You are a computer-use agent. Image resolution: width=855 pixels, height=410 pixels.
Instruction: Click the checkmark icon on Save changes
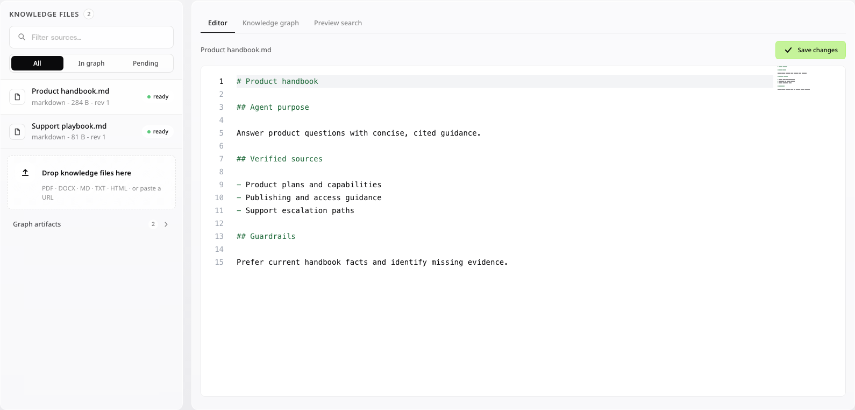click(788, 50)
